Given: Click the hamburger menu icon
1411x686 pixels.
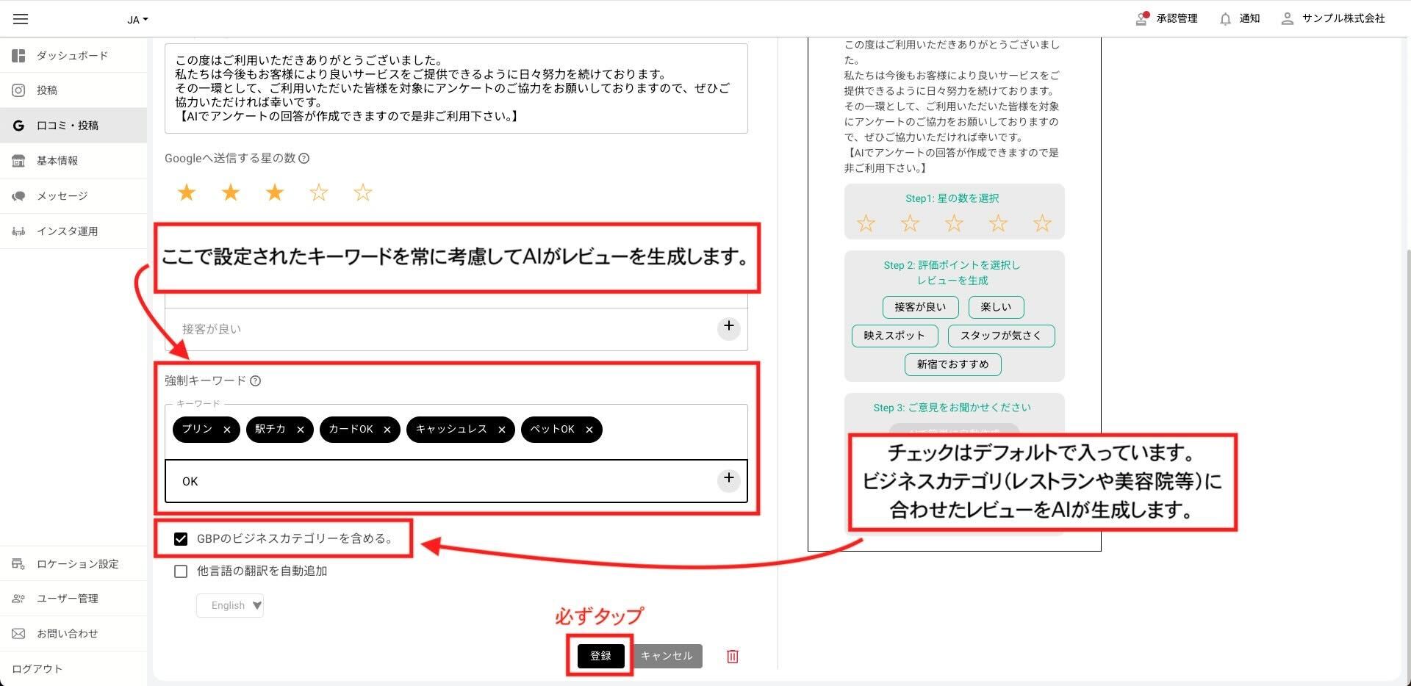Looking at the screenshot, I should click(21, 19).
